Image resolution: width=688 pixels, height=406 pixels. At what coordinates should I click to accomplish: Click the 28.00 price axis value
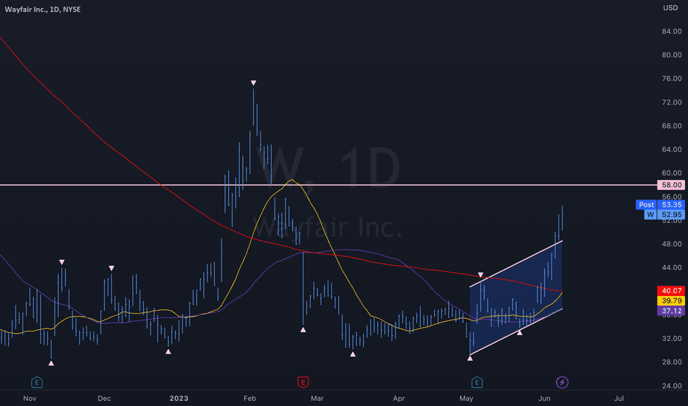tap(672, 362)
